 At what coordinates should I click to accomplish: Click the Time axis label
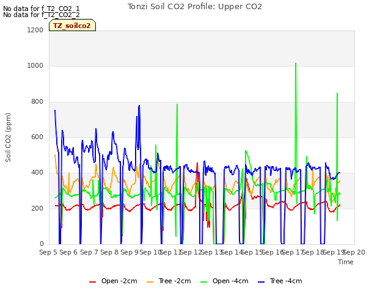[346, 262]
